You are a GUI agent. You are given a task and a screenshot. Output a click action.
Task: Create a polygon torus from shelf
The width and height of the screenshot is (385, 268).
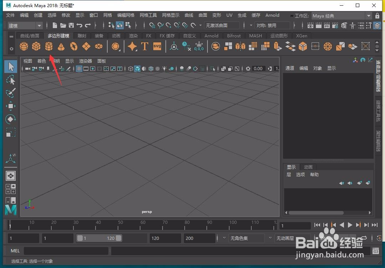74,46
